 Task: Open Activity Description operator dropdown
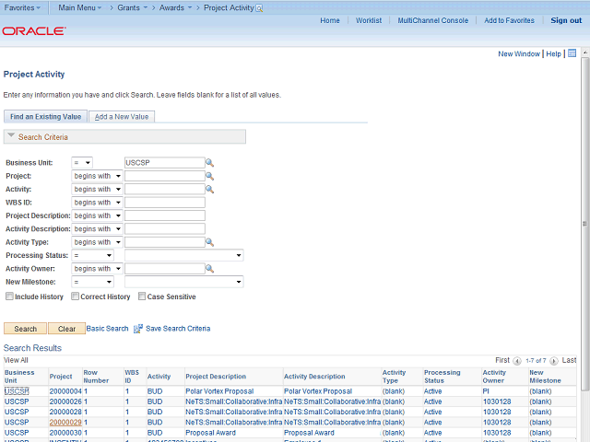click(x=97, y=229)
